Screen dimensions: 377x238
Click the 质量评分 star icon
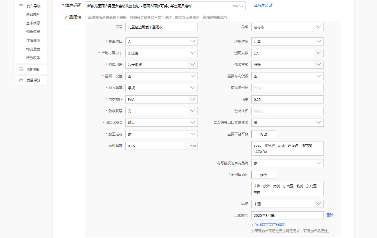pyautogui.click(x=21, y=80)
